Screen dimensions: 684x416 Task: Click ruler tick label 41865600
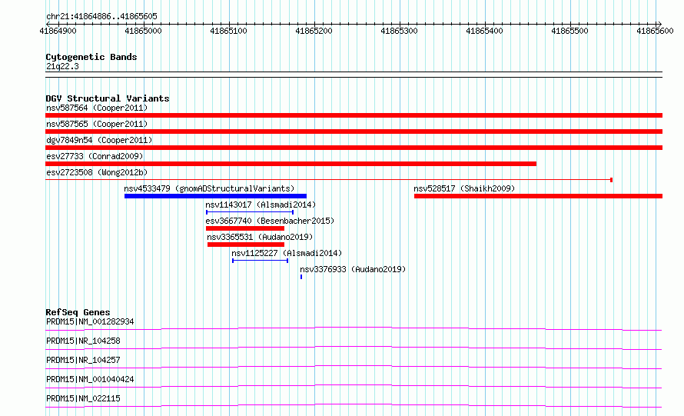tap(655, 31)
